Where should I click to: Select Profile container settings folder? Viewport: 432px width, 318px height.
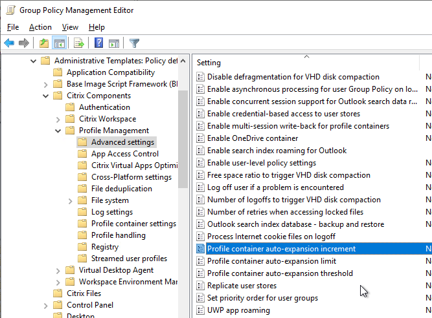tap(133, 224)
